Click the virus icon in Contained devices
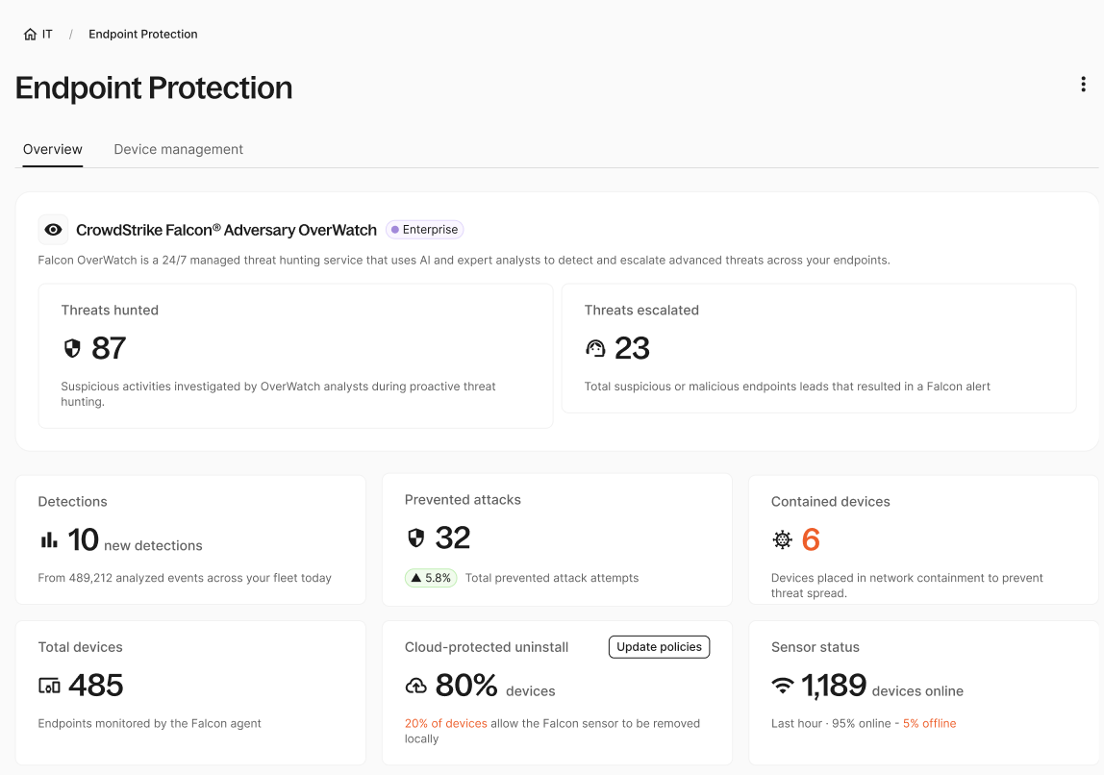 783,540
